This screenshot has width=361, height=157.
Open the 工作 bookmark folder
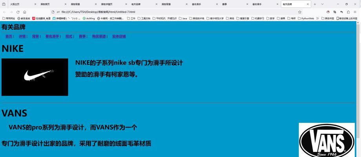click(131, 18)
